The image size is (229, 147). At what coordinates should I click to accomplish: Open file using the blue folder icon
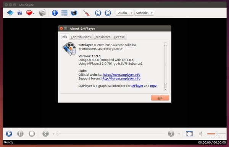click(10, 13)
